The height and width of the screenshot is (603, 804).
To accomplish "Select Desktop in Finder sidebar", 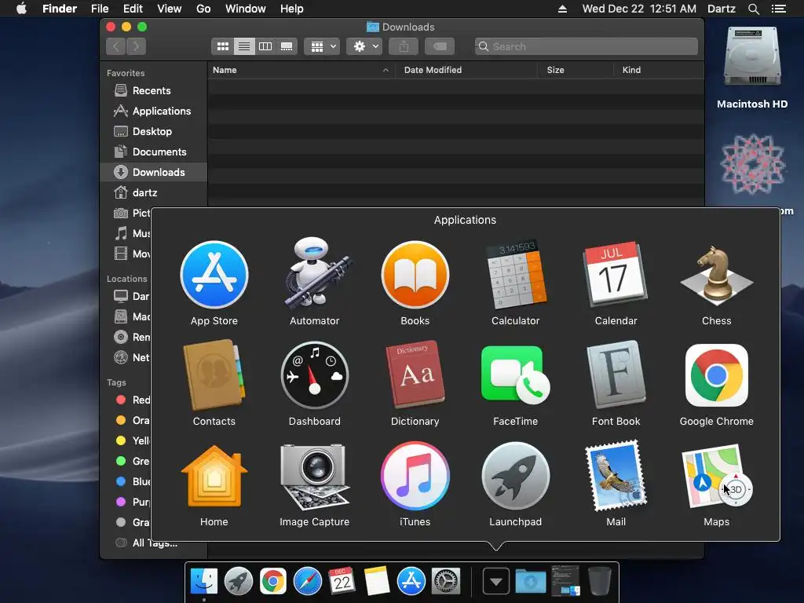I will (x=153, y=132).
